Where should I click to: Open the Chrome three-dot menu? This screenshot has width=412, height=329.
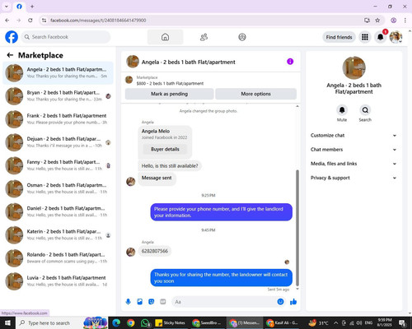(405, 21)
